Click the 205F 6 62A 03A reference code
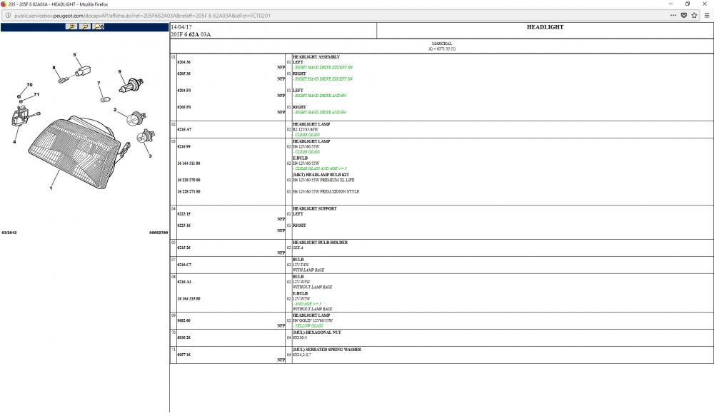 pos(191,34)
